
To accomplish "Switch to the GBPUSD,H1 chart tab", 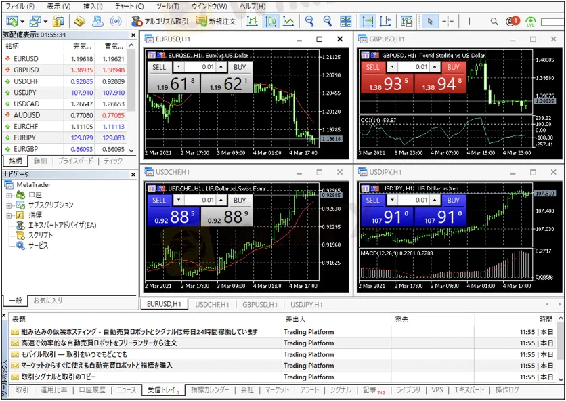I will coord(260,305).
